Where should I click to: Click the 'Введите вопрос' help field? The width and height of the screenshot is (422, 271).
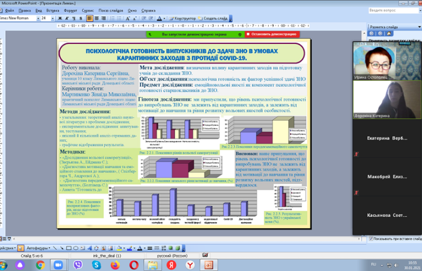tap(386, 10)
